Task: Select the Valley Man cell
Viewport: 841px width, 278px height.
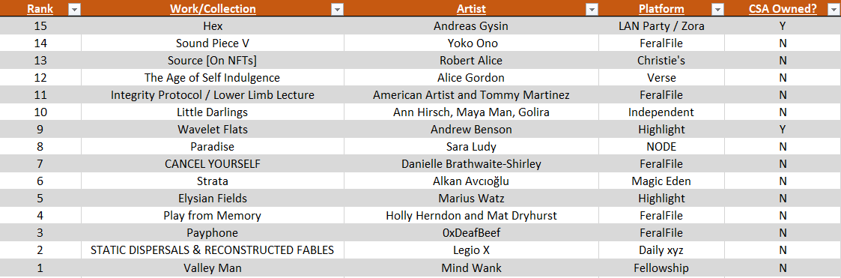Action: pyautogui.click(x=213, y=268)
